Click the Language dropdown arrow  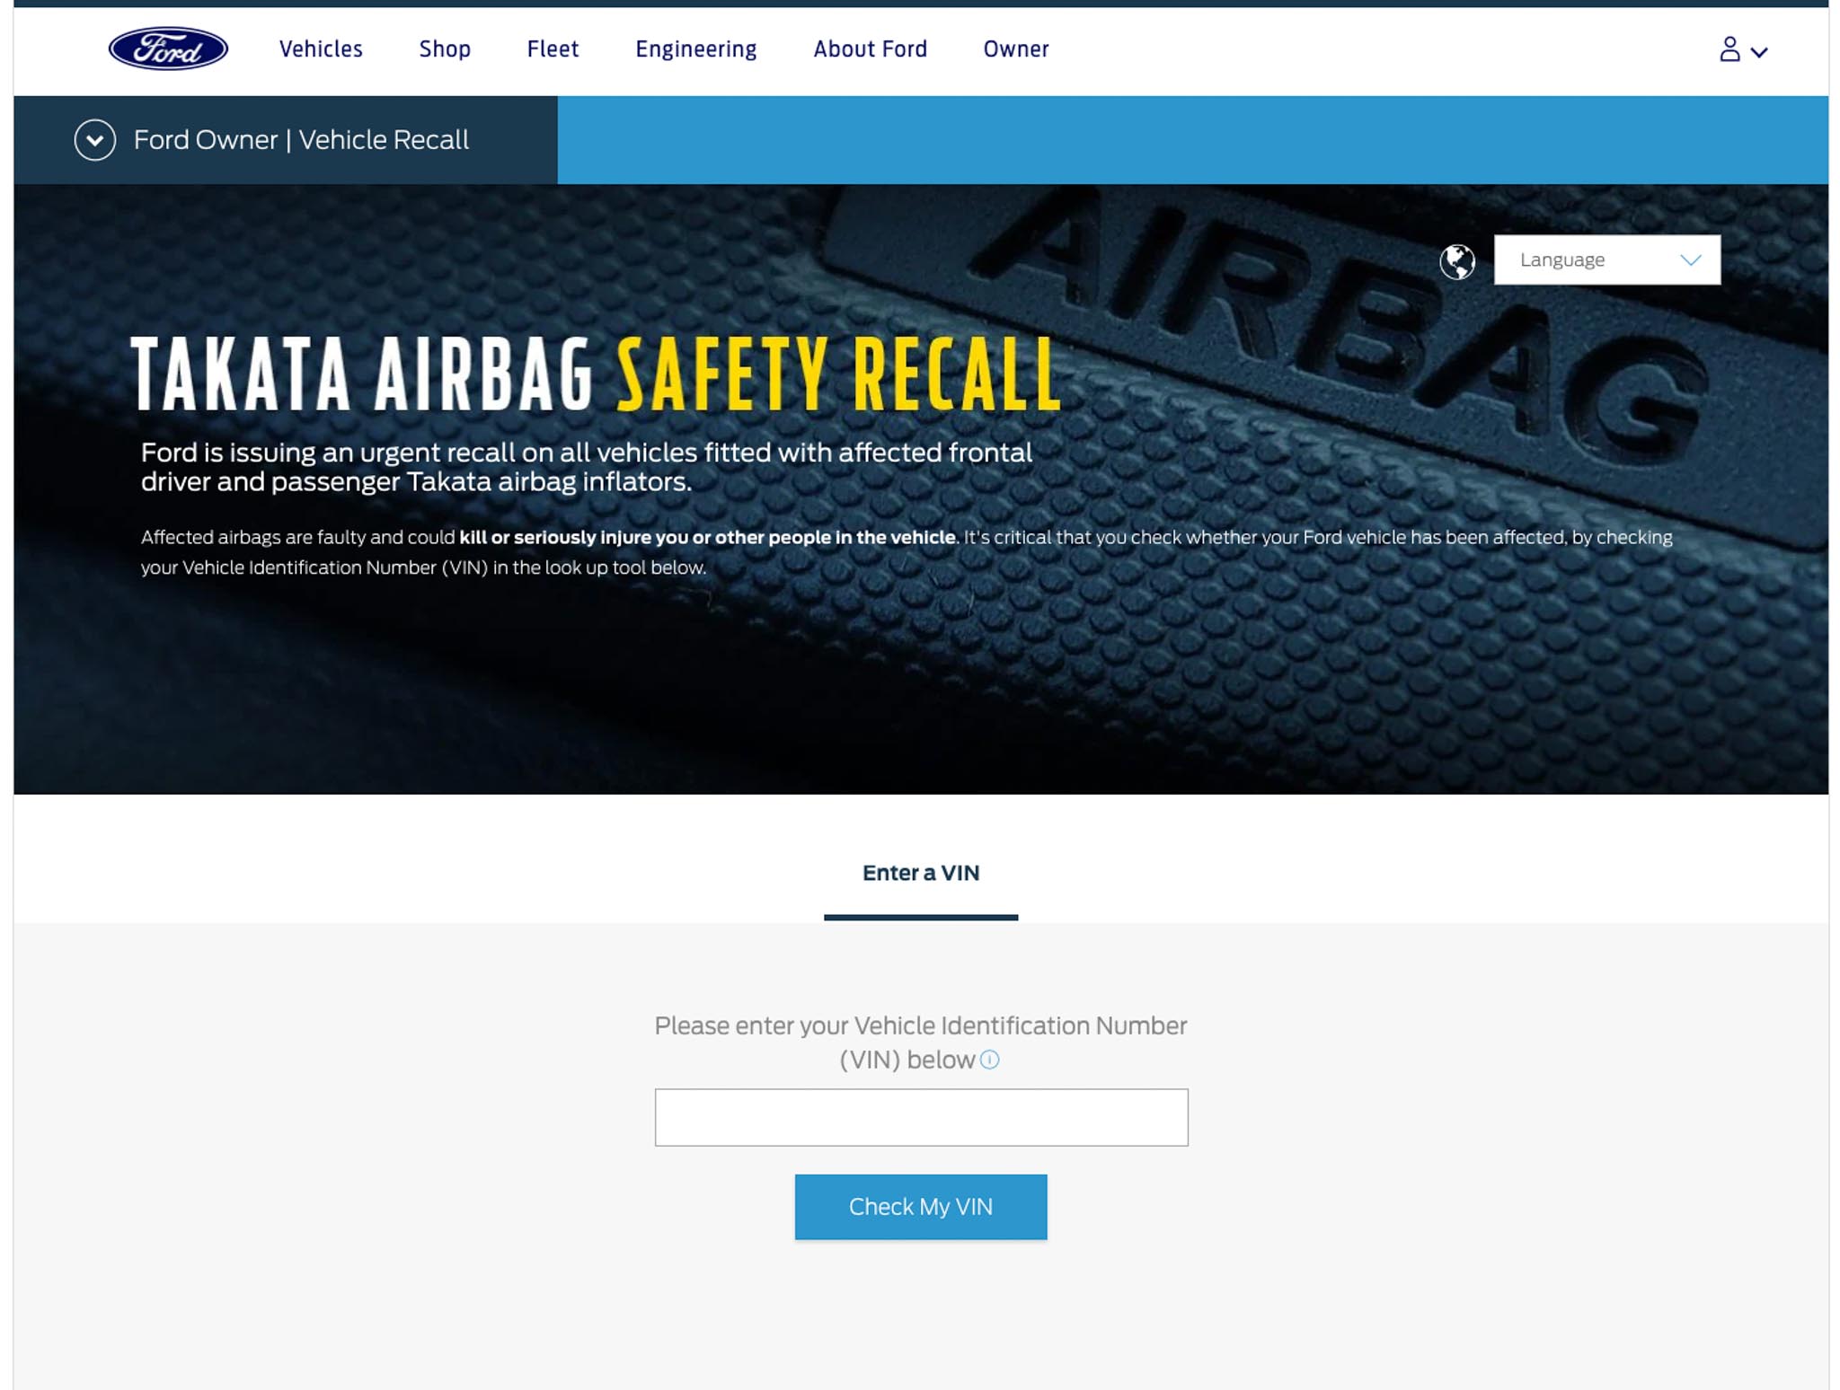click(x=1690, y=260)
